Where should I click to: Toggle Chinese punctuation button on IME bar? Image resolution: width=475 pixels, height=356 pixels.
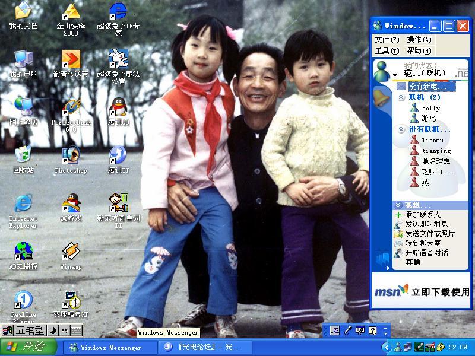click(64, 330)
